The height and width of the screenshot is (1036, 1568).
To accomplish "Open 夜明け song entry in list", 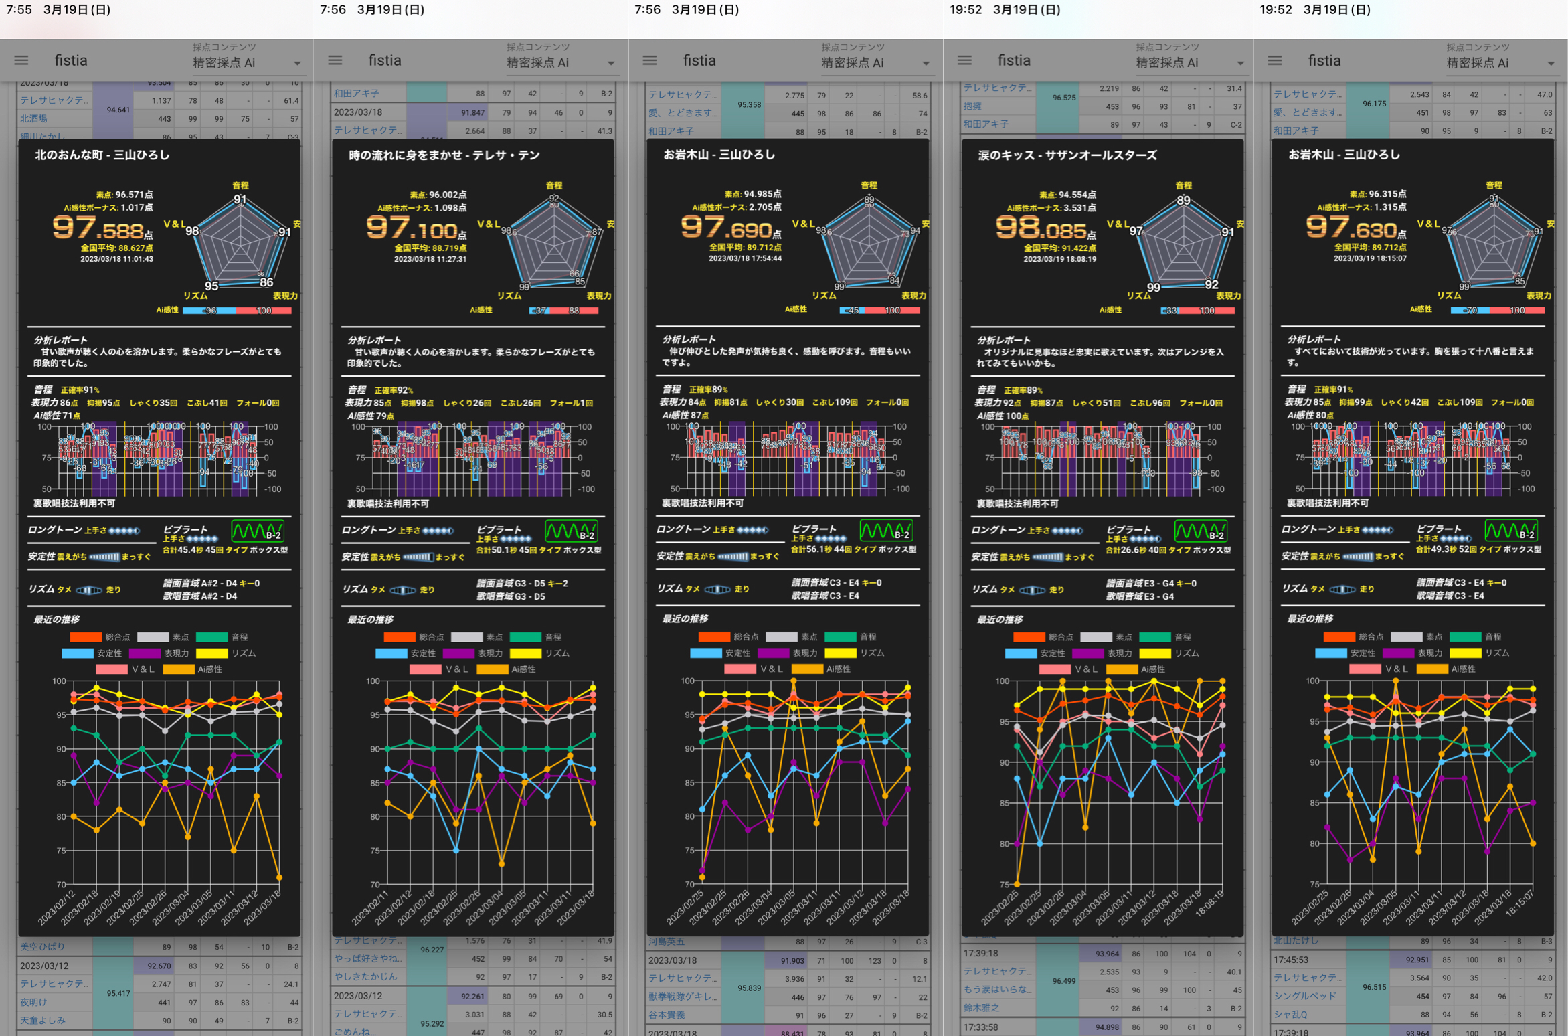I will (33, 1002).
